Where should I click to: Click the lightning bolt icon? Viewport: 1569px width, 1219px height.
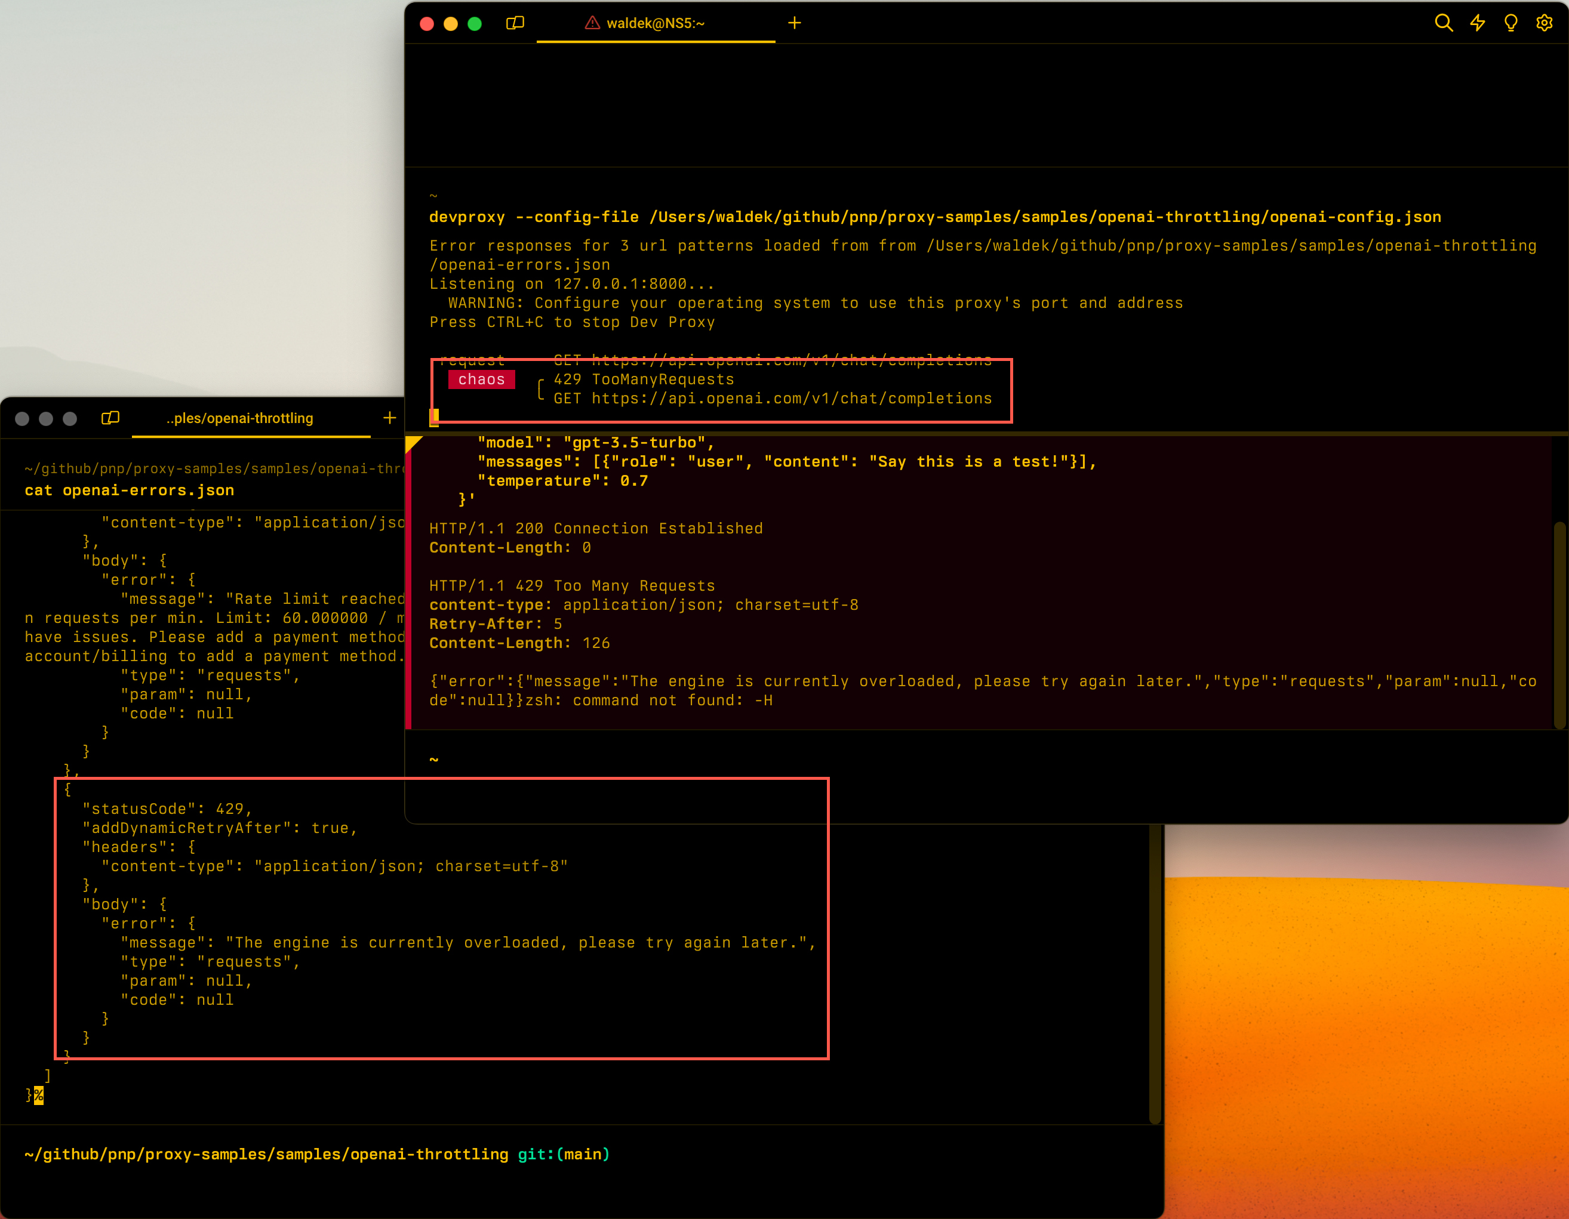coord(1477,23)
